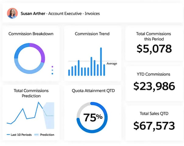Select the tallest bar in Commission Trend
The height and width of the screenshot is (146, 184).
[x=101, y=61]
